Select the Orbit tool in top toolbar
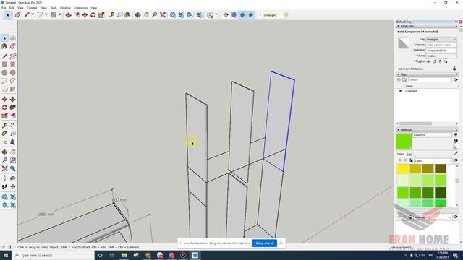 coord(138,14)
